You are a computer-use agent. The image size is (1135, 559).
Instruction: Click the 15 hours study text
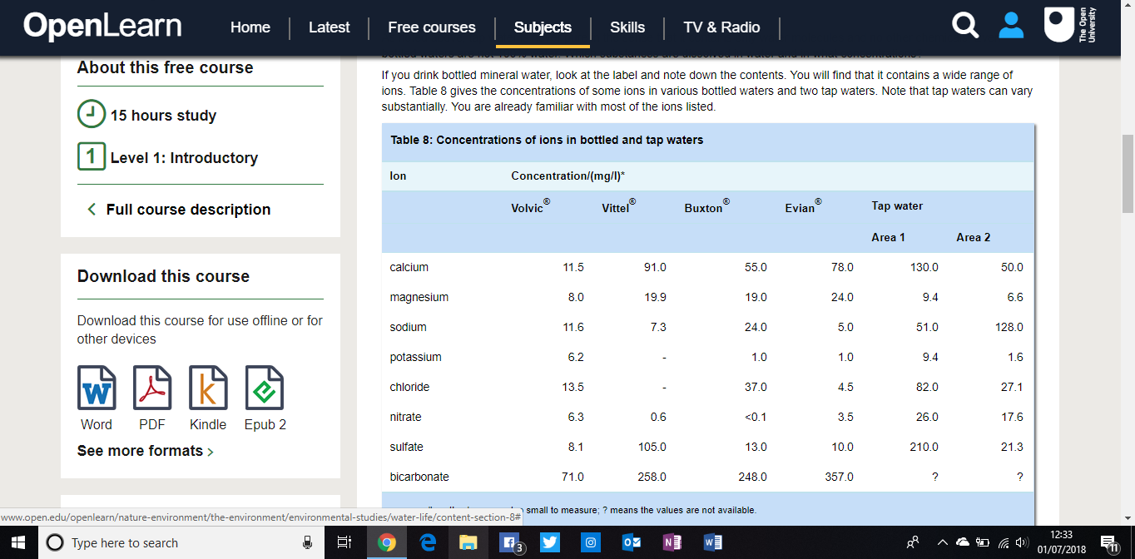(x=163, y=116)
